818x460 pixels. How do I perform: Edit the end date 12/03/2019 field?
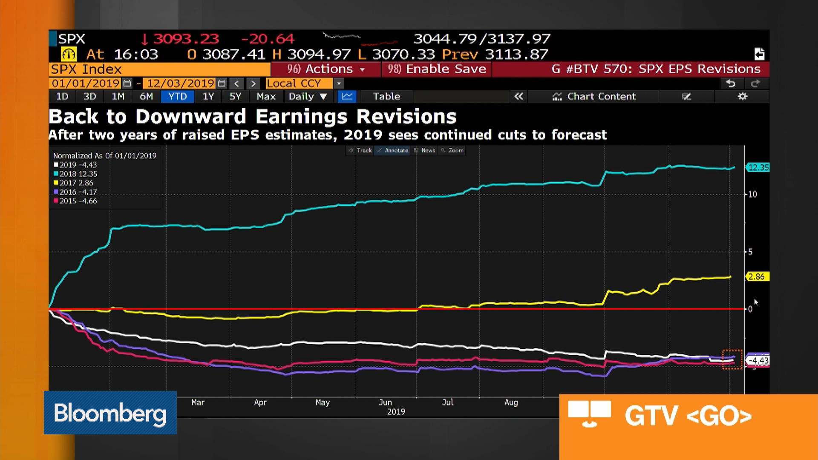click(180, 83)
